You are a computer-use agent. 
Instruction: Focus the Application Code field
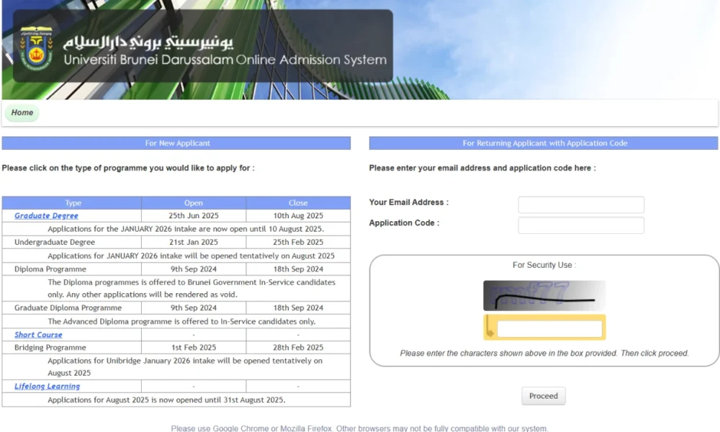581,225
